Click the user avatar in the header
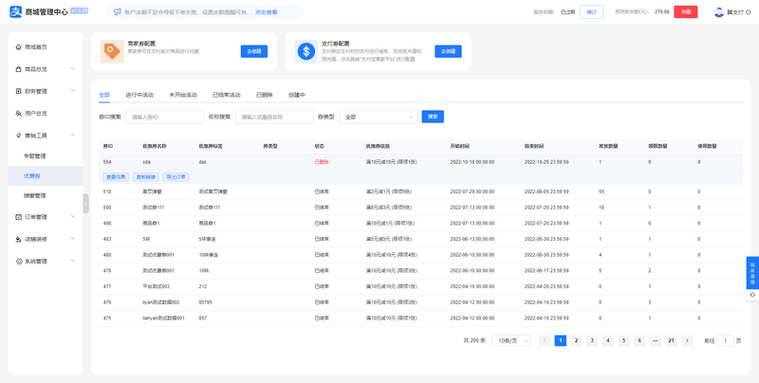The image size is (759, 383). [x=719, y=11]
